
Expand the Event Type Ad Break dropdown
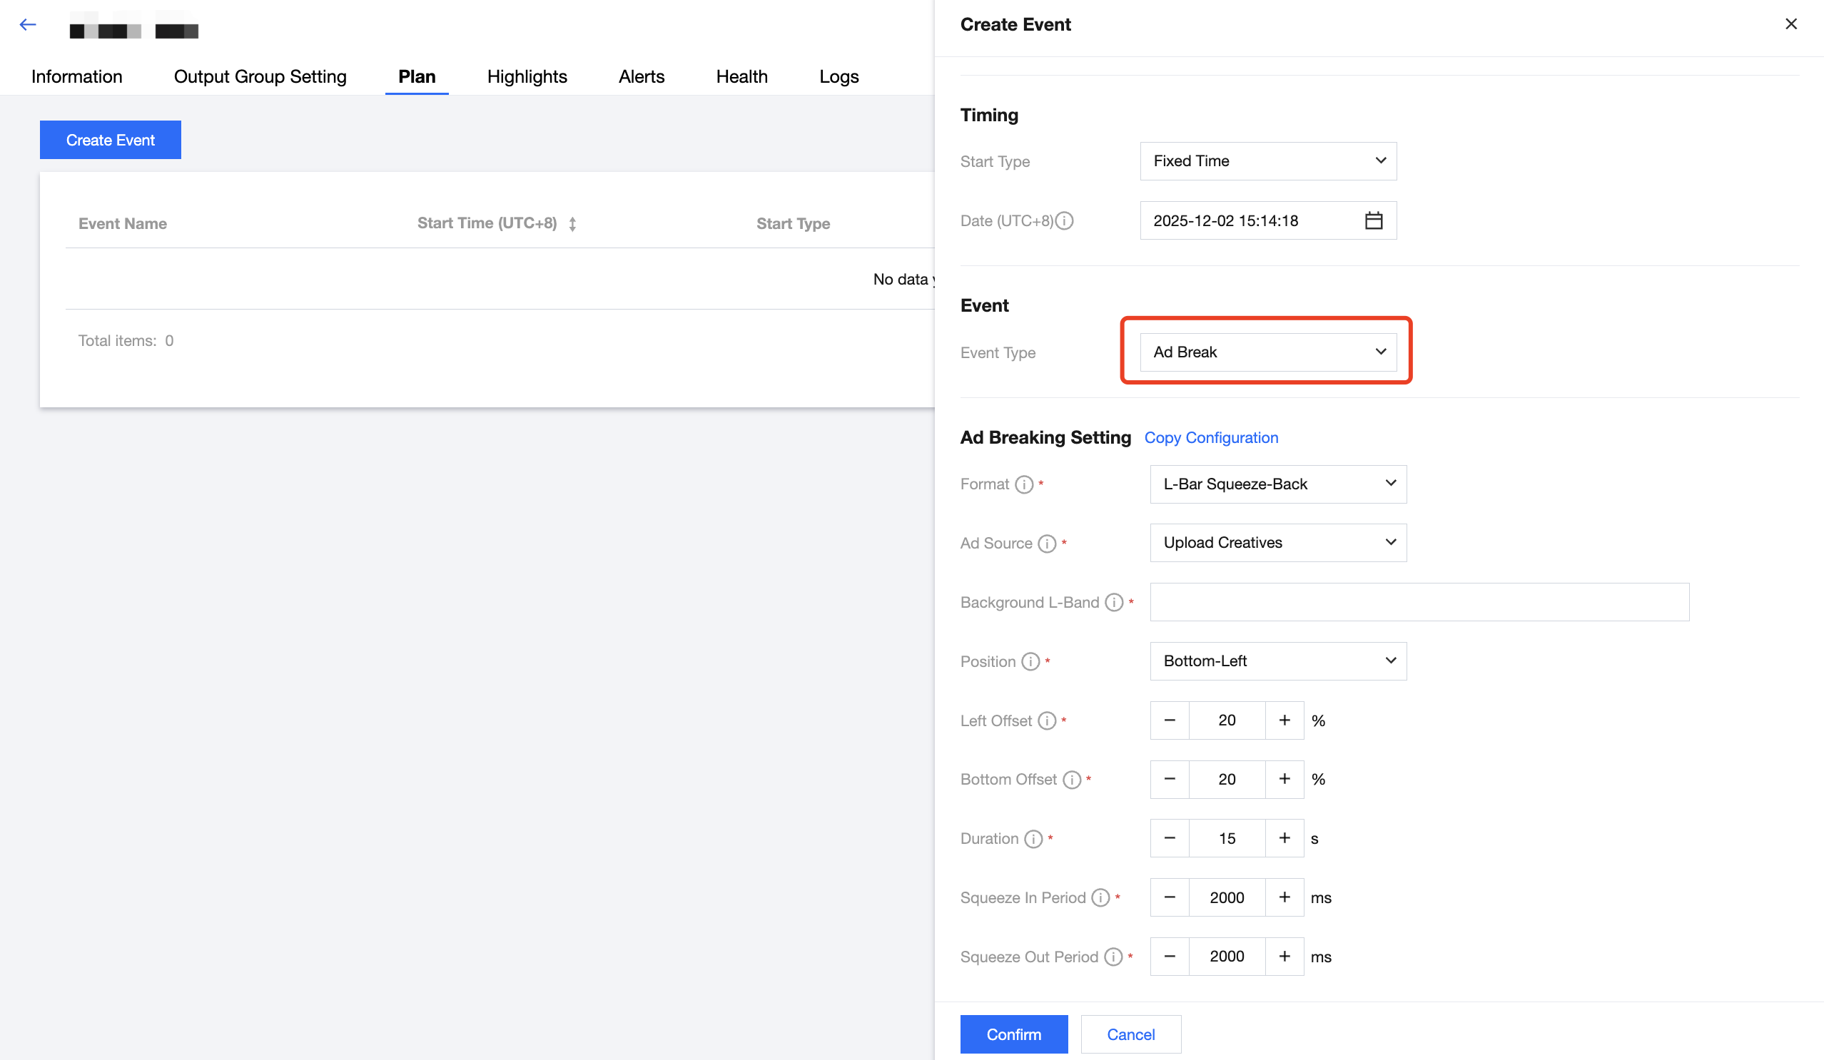coord(1268,352)
